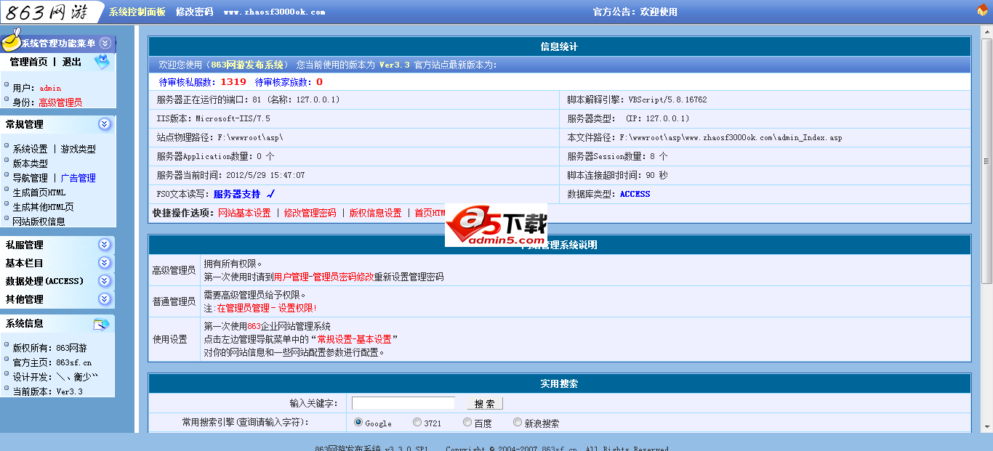This screenshot has height=451, width=993.
Task: Click the icon beside 退出
Action: 102,62
